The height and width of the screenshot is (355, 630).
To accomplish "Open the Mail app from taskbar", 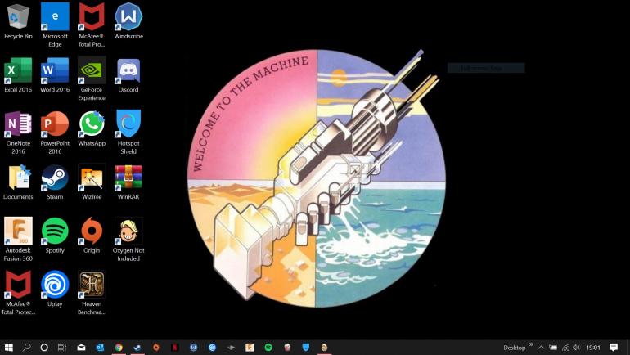I will (x=81, y=348).
